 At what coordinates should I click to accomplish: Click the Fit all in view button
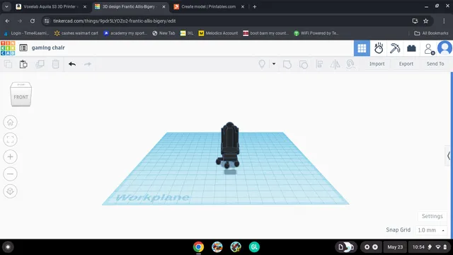[10, 140]
